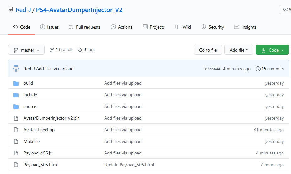
Task: Click the tag icon next to 0 tags
Action: tap(80, 50)
